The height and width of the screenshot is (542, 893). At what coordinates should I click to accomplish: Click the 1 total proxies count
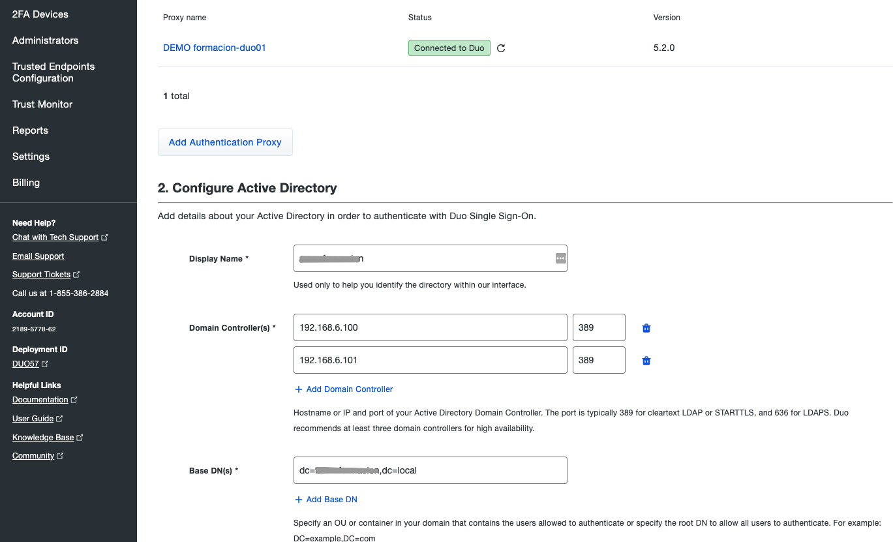(x=177, y=96)
